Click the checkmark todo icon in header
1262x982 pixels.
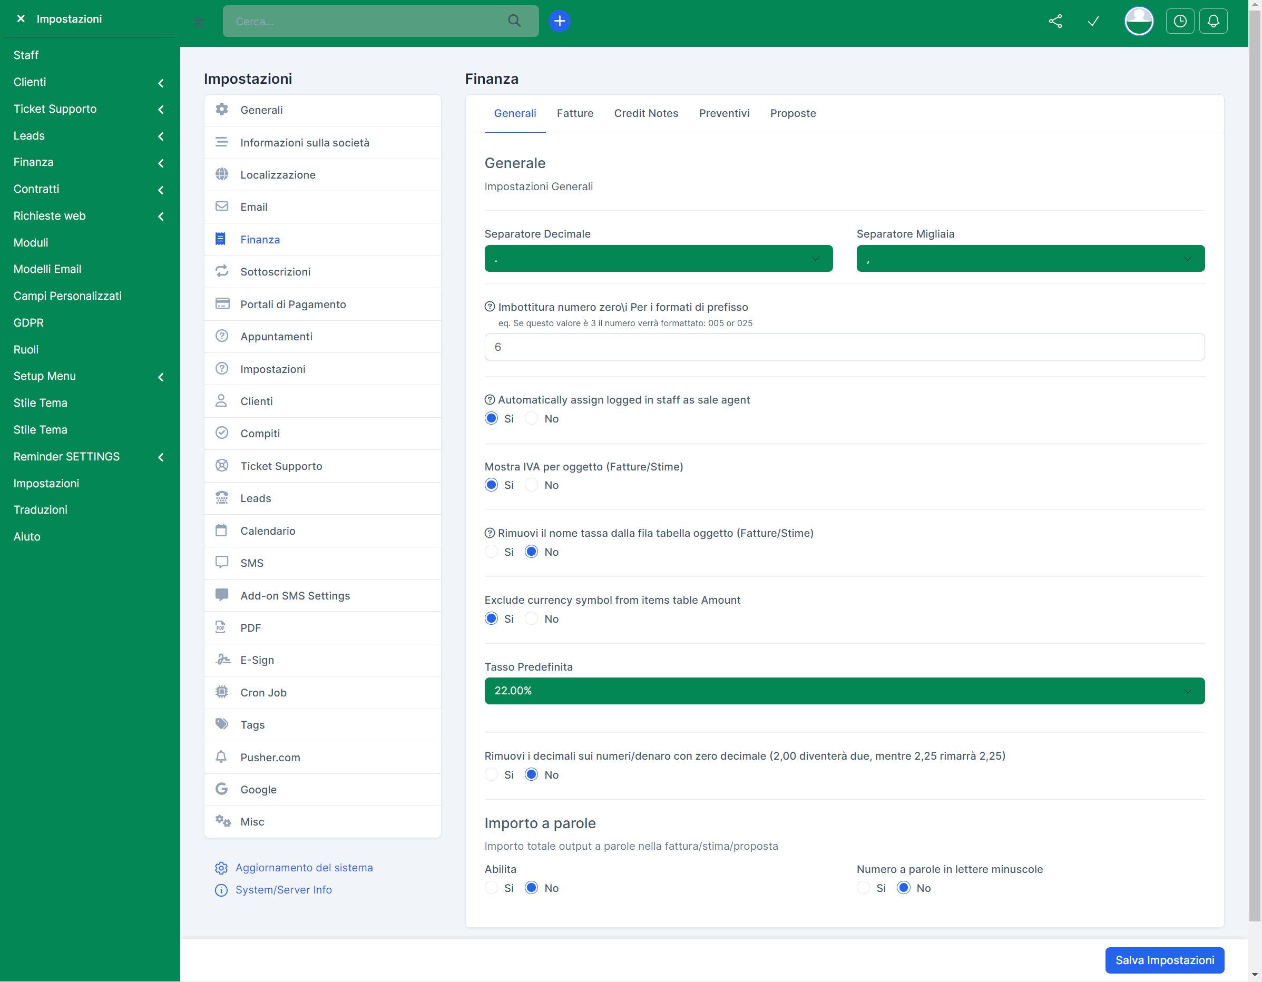pyautogui.click(x=1093, y=22)
